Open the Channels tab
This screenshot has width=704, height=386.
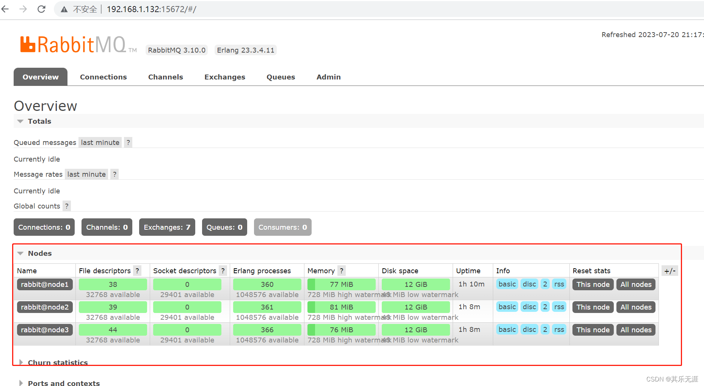coord(166,77)
